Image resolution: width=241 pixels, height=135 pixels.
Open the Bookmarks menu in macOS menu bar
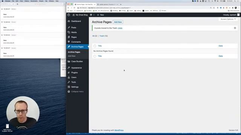pos(34,1)
